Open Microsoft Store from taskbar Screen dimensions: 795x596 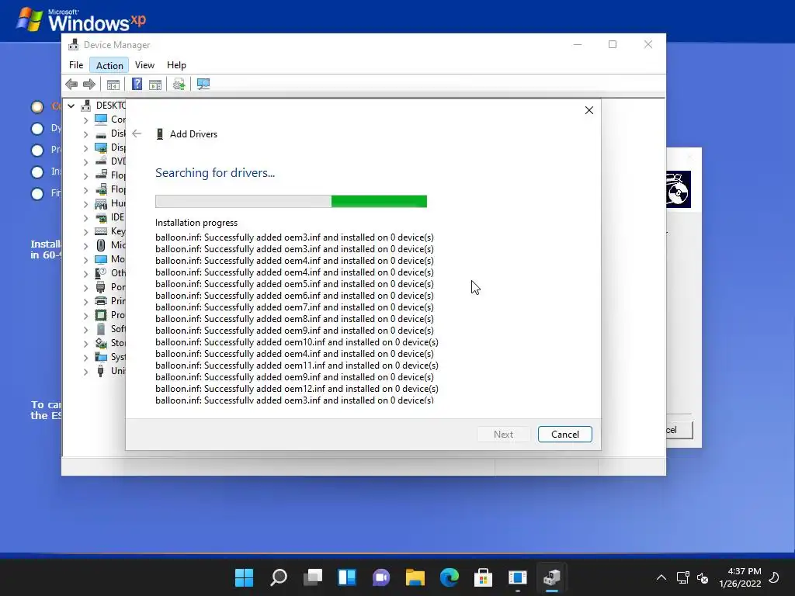(x=483, y=577)
